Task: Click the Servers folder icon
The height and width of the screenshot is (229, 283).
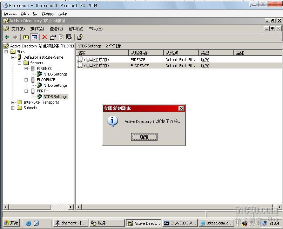Action: coord(26,63)
